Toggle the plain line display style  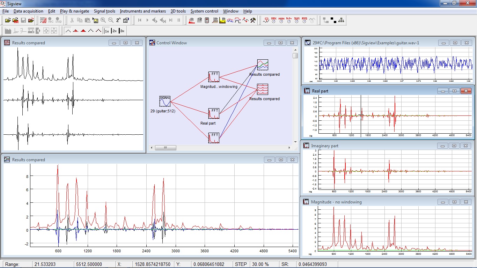[x=68, y=31]
